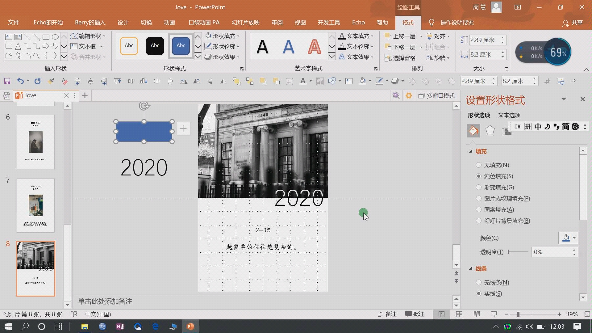Image resolution: width=592 pixels, height=333 pixels.
Task: Open the 颜色 color dropdown
Action: point(568,238)
